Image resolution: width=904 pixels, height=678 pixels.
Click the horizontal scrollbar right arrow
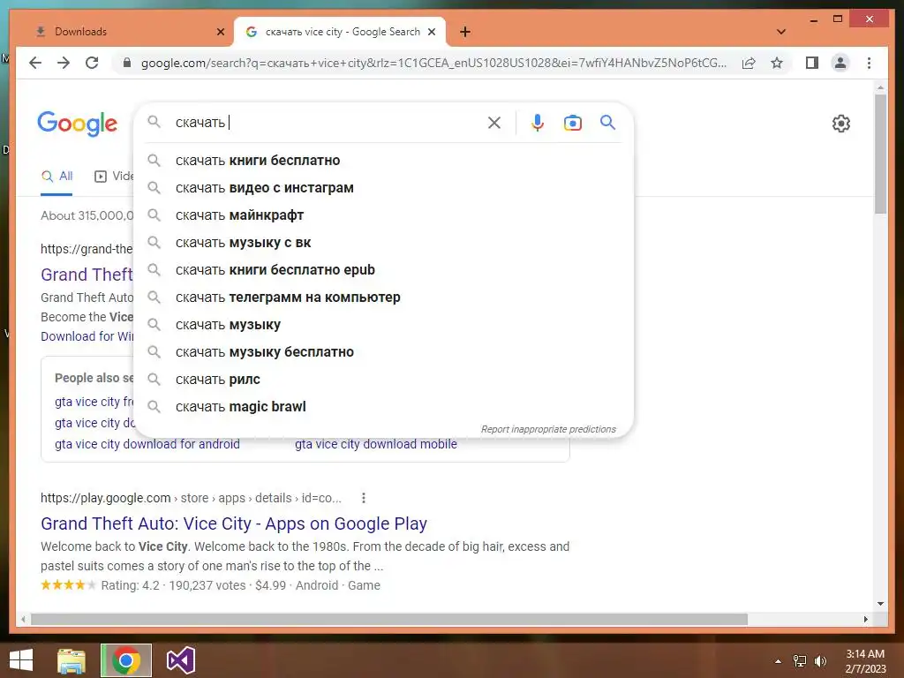tap(865, 619)
